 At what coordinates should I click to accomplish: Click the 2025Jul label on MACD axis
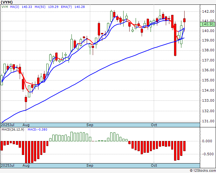(x=8, y=165)
